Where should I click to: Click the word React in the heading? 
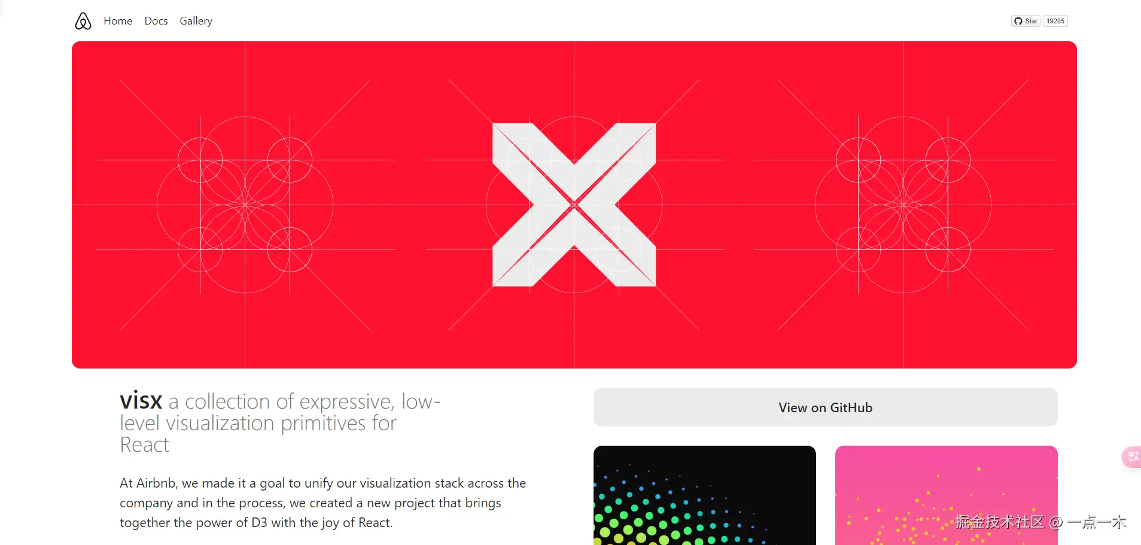click(x=145, y=445)
